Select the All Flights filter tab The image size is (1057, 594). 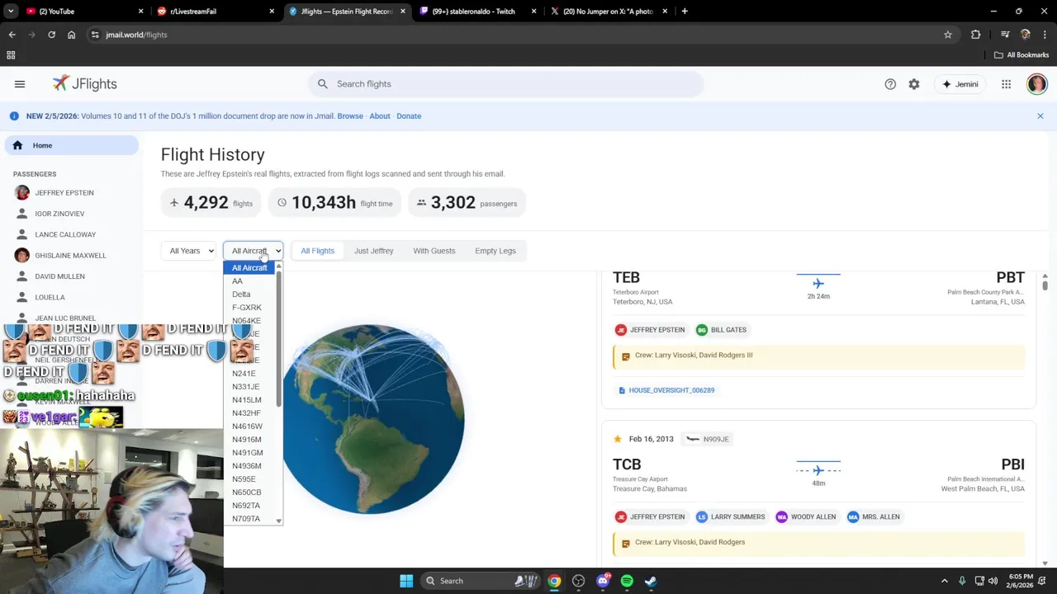click(317, 251)
